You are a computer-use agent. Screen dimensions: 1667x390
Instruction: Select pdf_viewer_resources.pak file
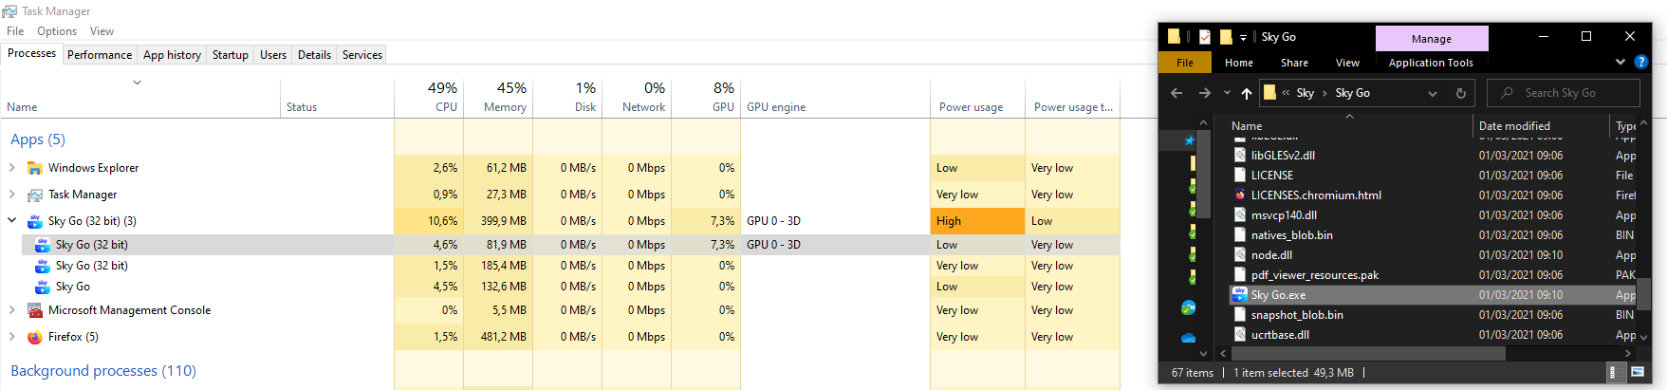coord(1315,275)
